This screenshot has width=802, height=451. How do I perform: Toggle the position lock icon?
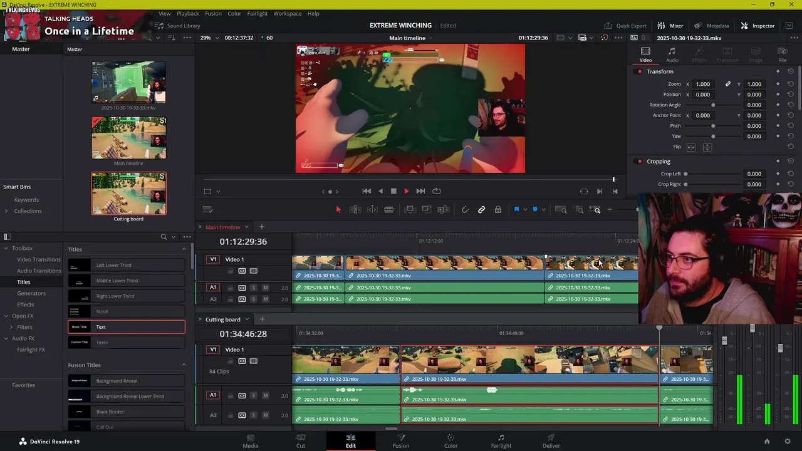point(498,210)
